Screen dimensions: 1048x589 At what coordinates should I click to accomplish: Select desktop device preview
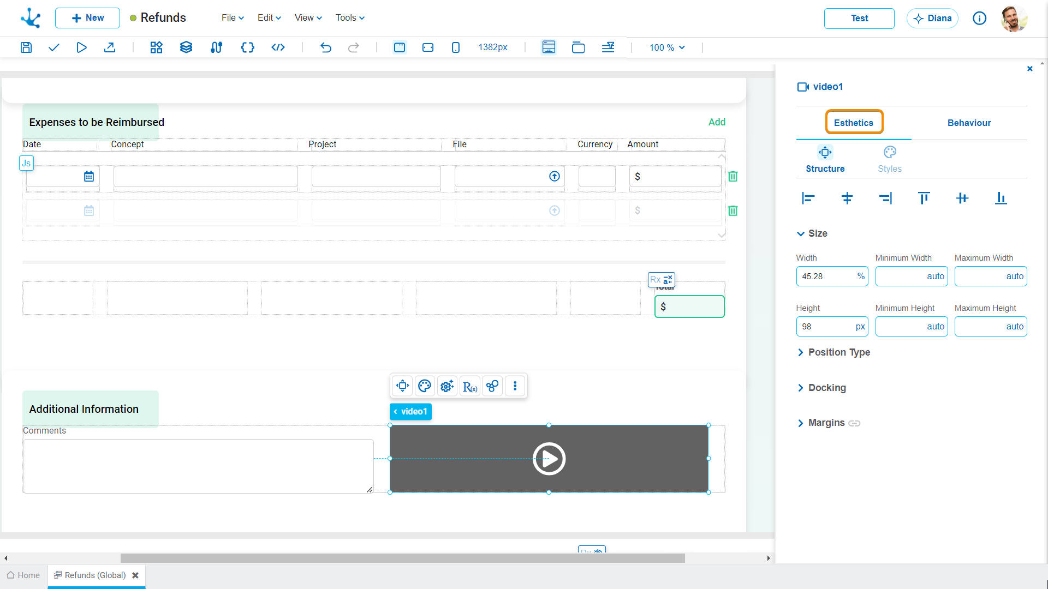click(x=400, y=47)
